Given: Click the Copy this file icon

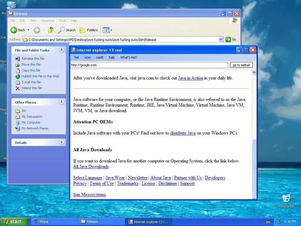Looking at the screenshot, I should pos(18,71).
